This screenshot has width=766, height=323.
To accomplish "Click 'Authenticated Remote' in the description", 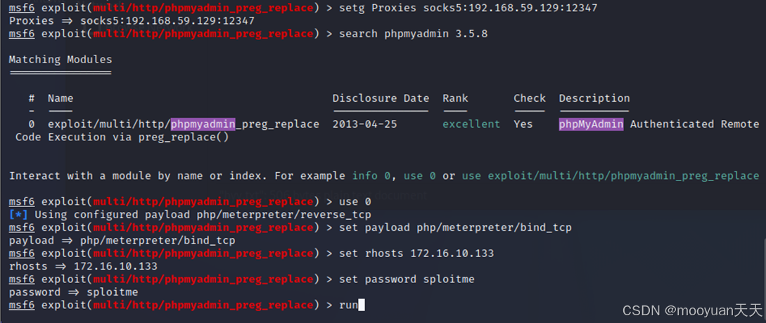I will click(695, 124).
